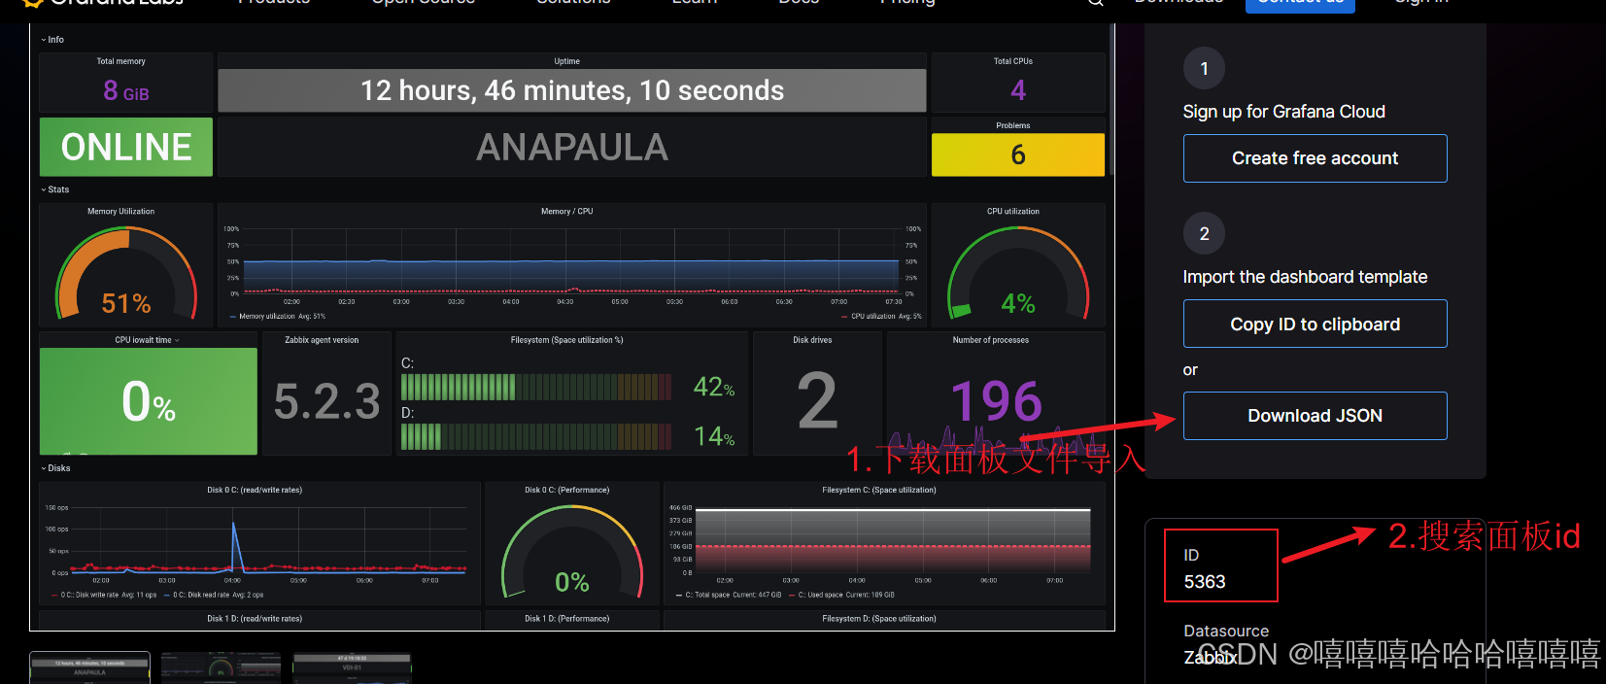The width and height of the screenshot is (1606, 684).
Task: Click the Zabbix agent version 5.2.3 value
Action: (326, 401)
